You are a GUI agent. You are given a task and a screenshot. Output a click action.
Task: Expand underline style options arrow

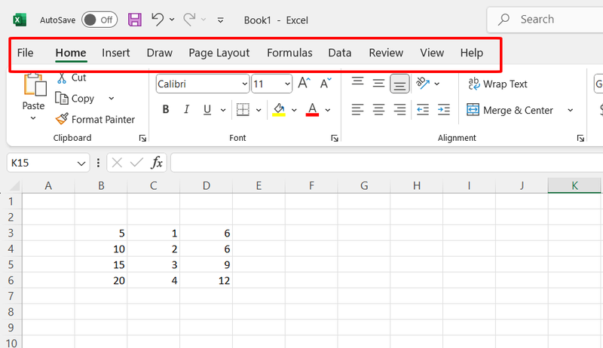pos(223,110)
